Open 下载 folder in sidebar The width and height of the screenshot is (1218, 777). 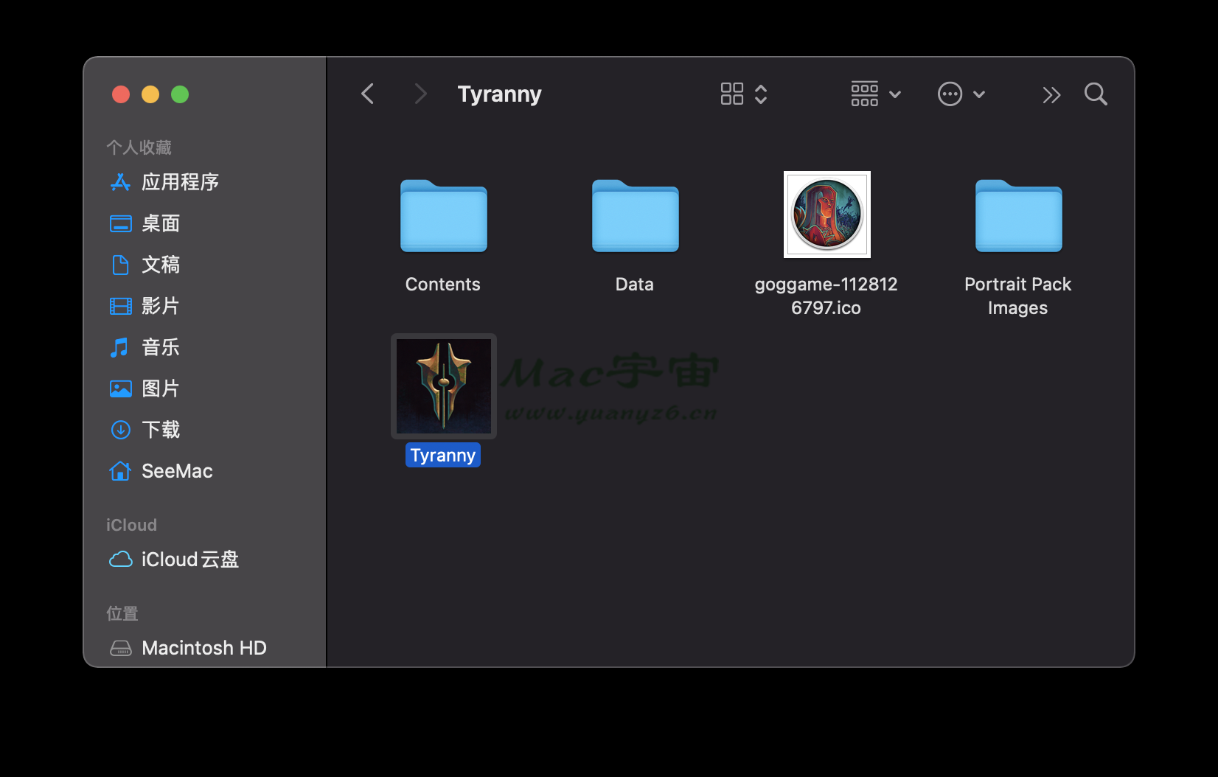click(x=160, y=430)
